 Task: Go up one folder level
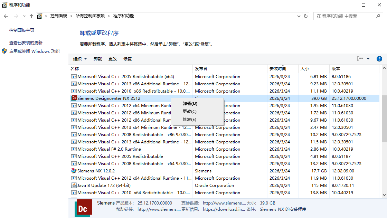pos(31,16)
